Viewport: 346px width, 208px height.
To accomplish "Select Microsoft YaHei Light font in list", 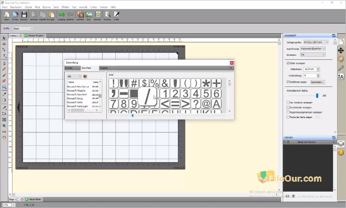I will tap(77, 106).
